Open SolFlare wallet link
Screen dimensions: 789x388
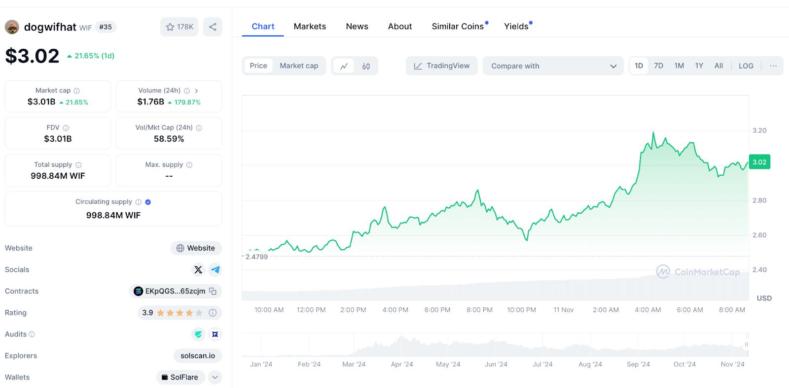tap(180, 377)
